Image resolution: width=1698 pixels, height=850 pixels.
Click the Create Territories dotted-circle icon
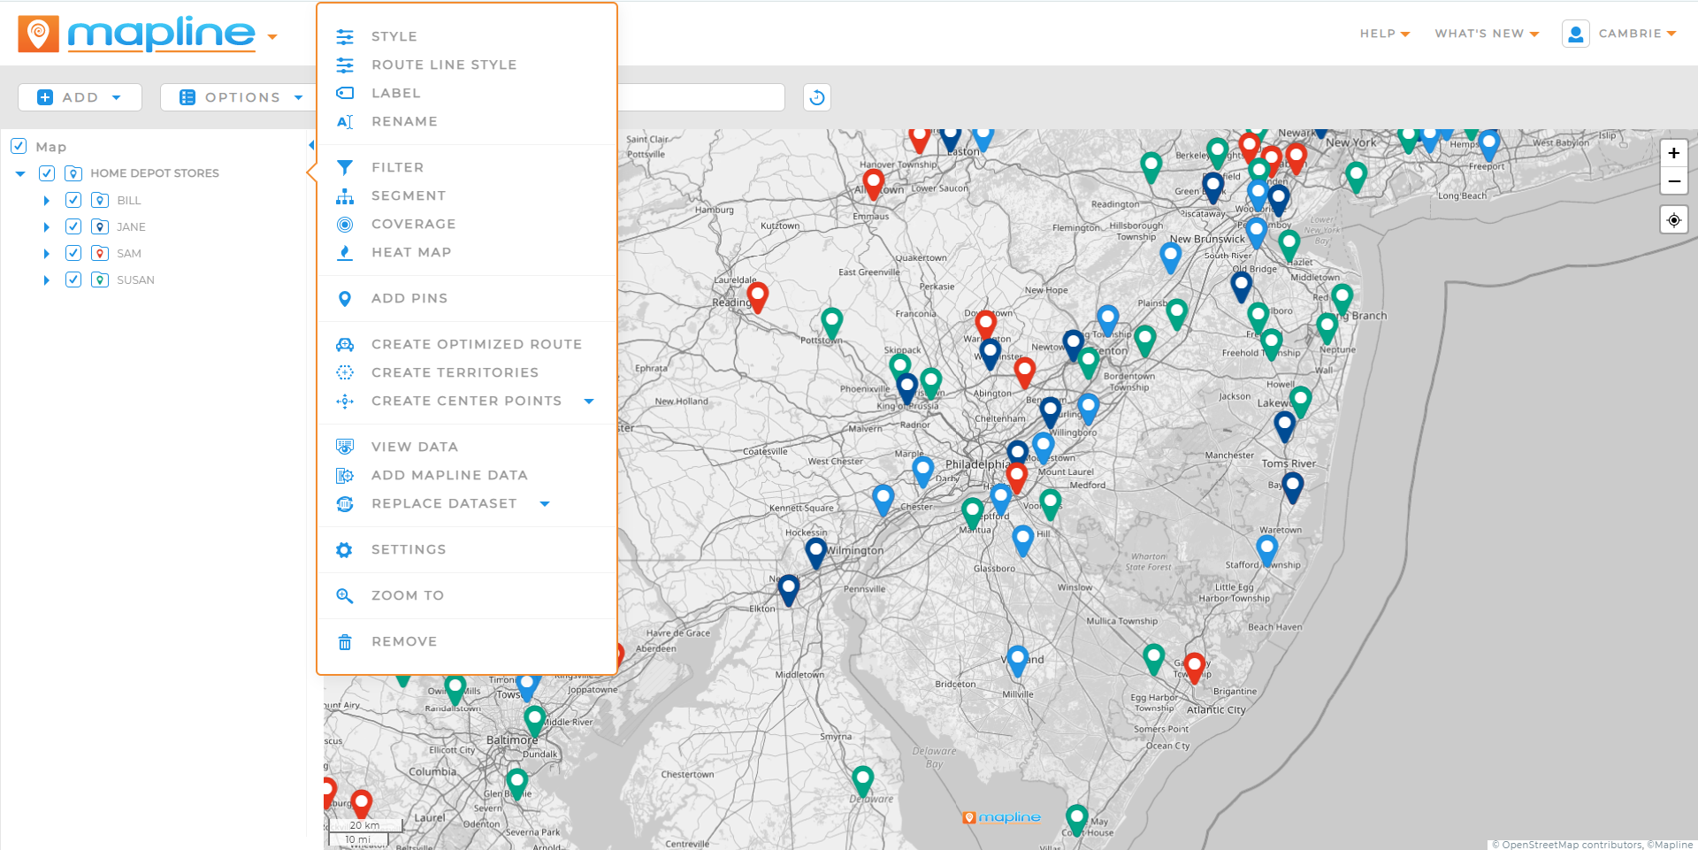345,372
